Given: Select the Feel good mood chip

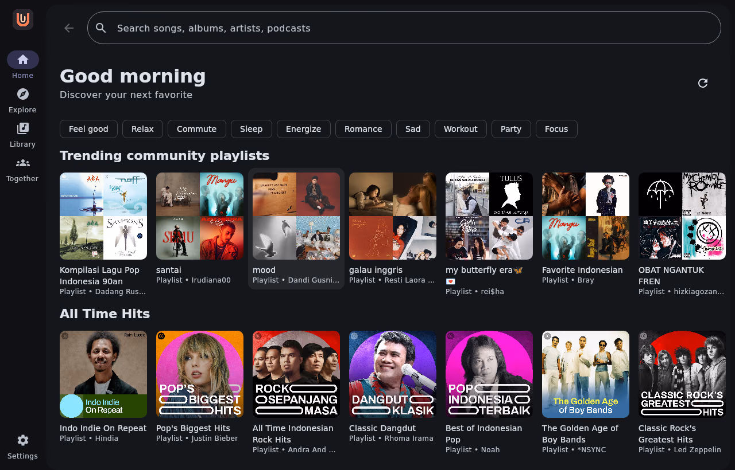Looking at the screenshot, I should point(88,129).
